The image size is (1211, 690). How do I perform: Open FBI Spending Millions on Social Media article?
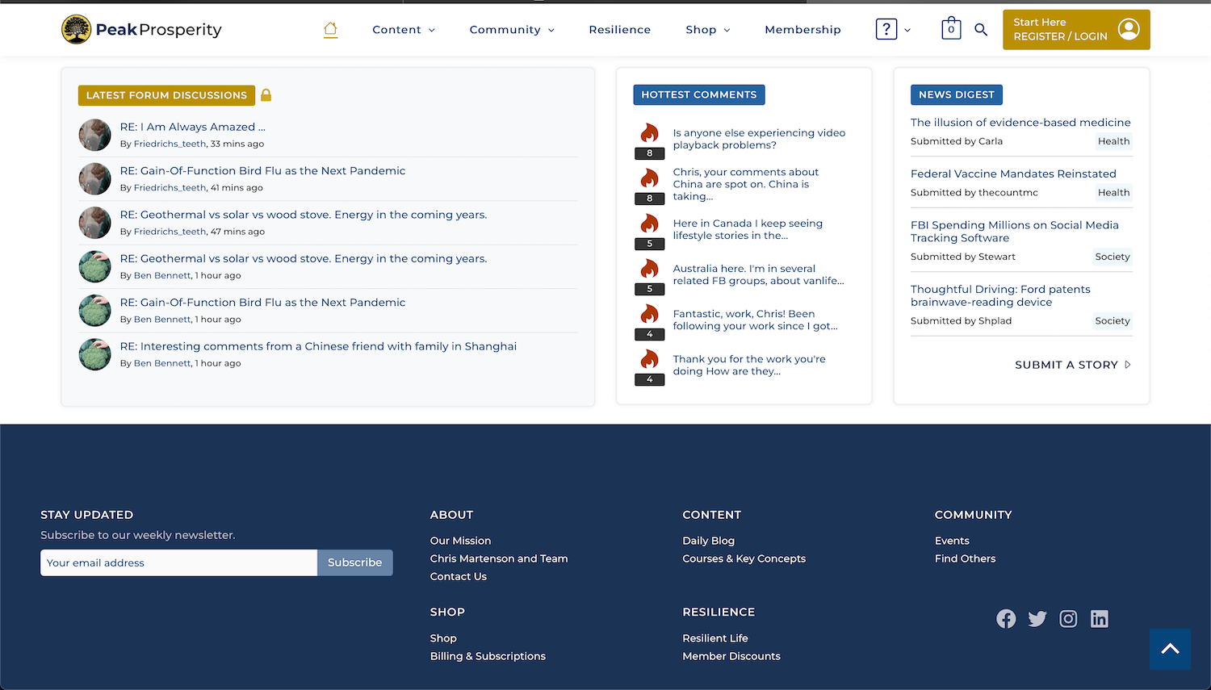(1015, 232)
